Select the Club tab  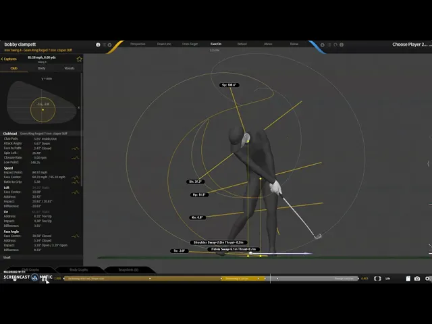(13, 68)
